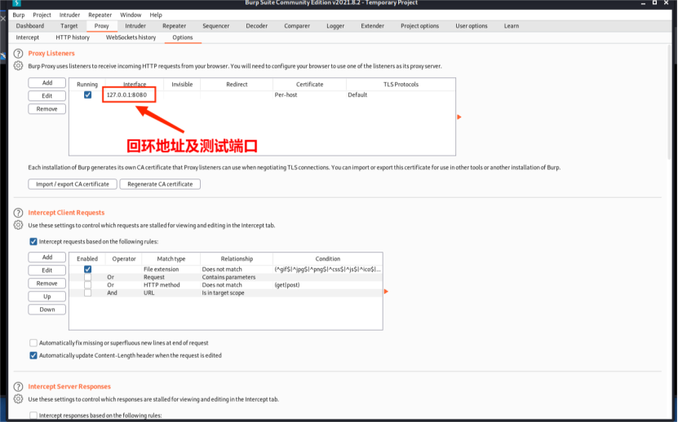Open the Project menu
This screenshot has width=678, height=422.
coord(42,15)
